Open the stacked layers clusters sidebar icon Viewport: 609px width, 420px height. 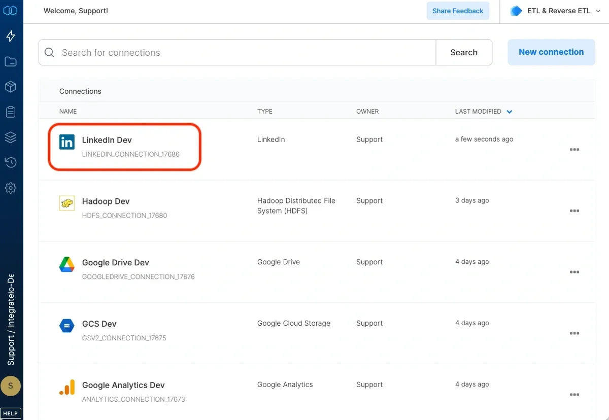tap(10, 137)
